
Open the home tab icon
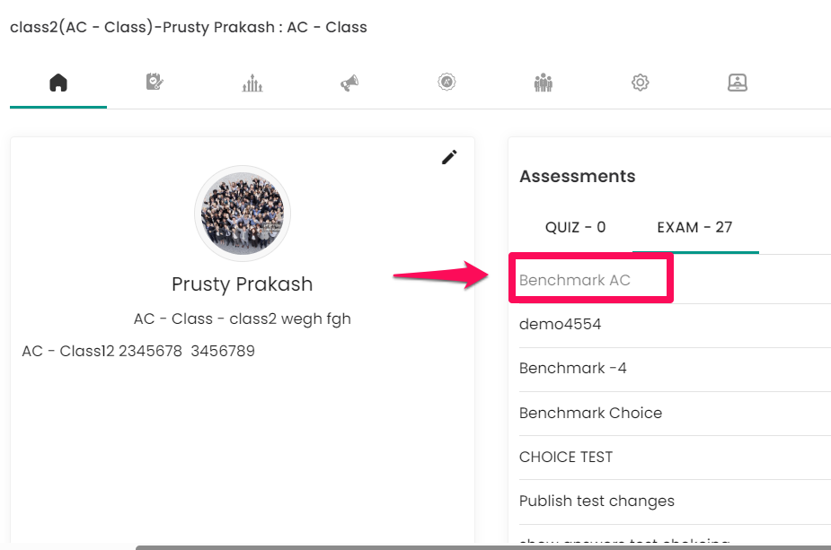58,83
